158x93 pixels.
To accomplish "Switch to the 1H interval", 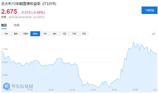I will pyautogui.click(x=45, y=34).
